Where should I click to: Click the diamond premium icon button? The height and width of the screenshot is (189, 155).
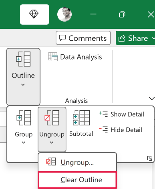click(x=34, y=14)
